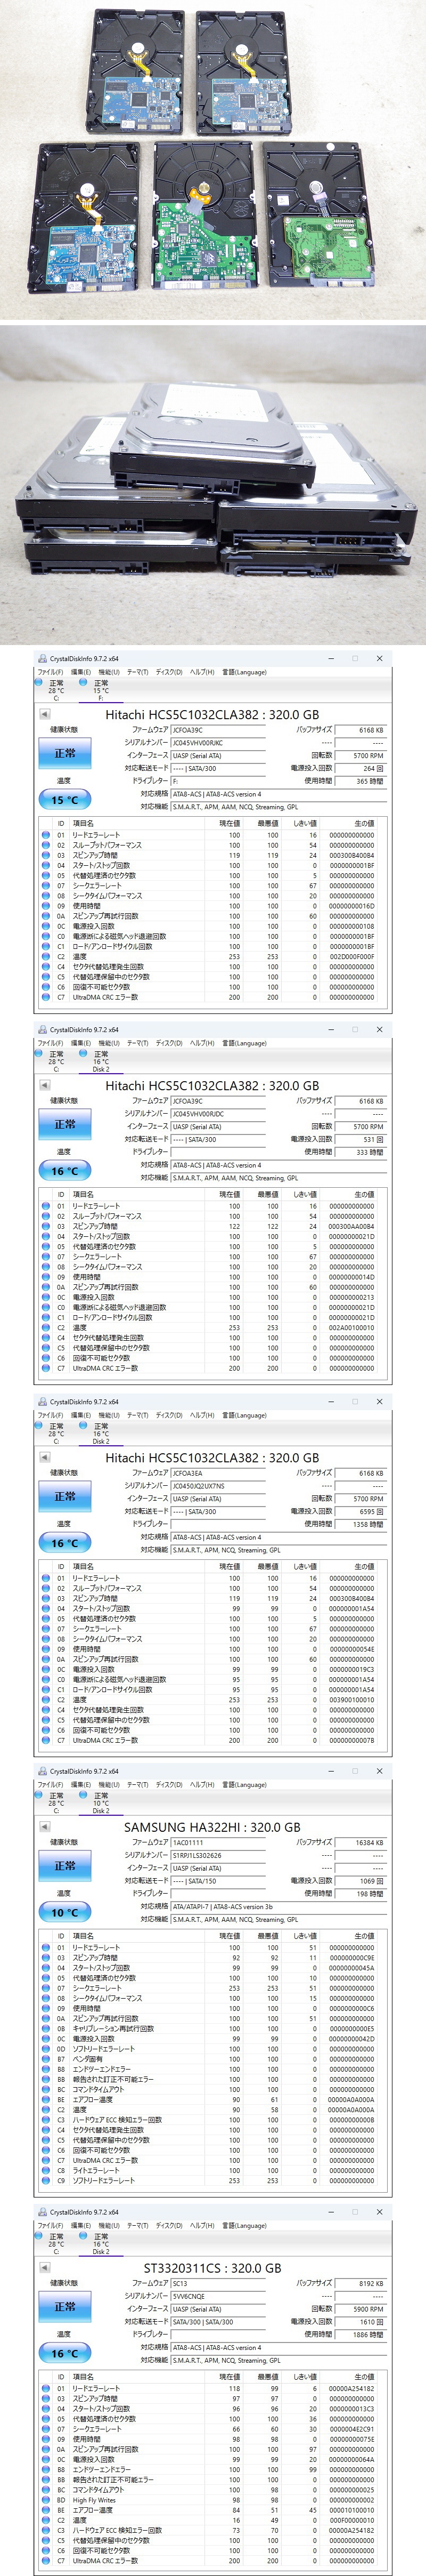Image resolution: width=426 pixels, height=2576 pixels.
Task: Click the status circle for 05 代替処理済のセクタ数 in the 333 時間 Hitachi window
Action: click(45, 1247)
